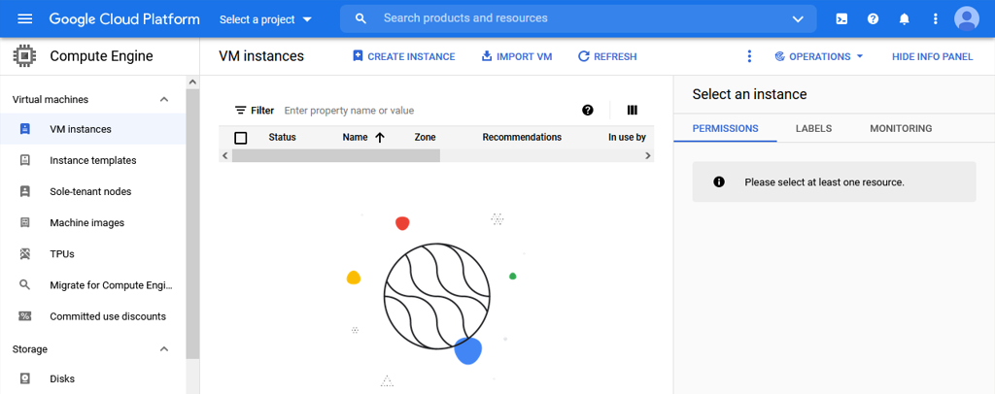Viewport: 995px width, 394px height.
Task: Click the Instance templates sidebar icon
Action: click(x=24, y=160)
